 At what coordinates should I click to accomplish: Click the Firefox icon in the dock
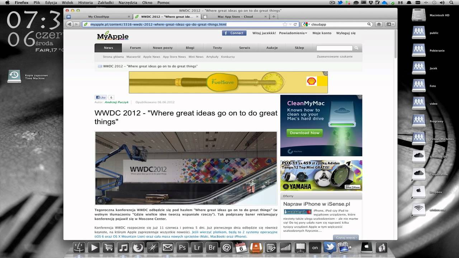pos(138,248)
